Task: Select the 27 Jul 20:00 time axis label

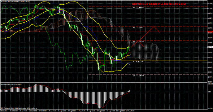Action: (43, 111)
